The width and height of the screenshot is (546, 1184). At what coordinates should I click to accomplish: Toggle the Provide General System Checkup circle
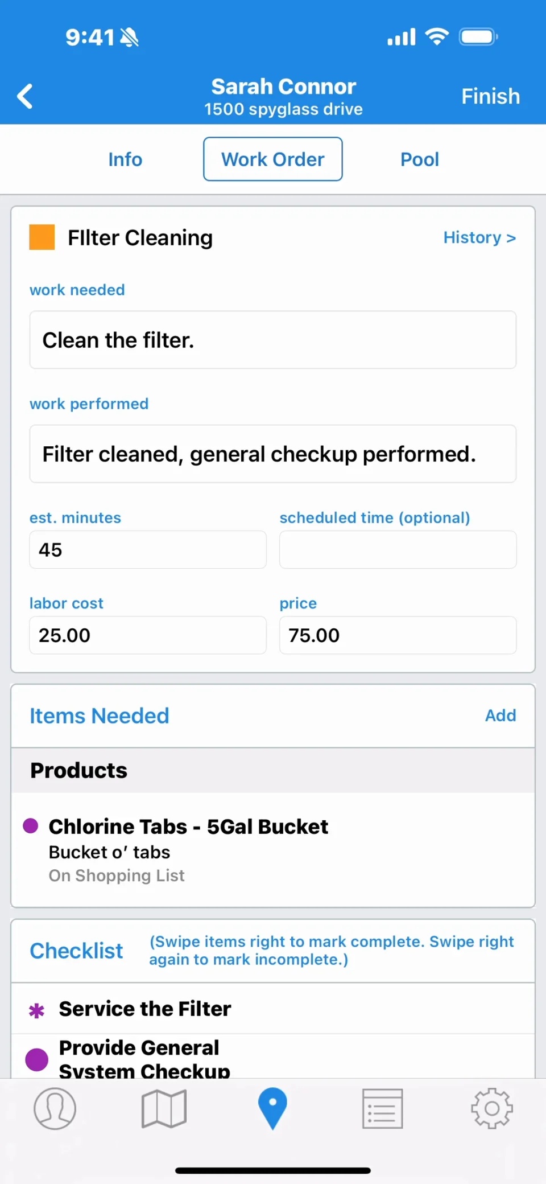[x=37, y=1059]
